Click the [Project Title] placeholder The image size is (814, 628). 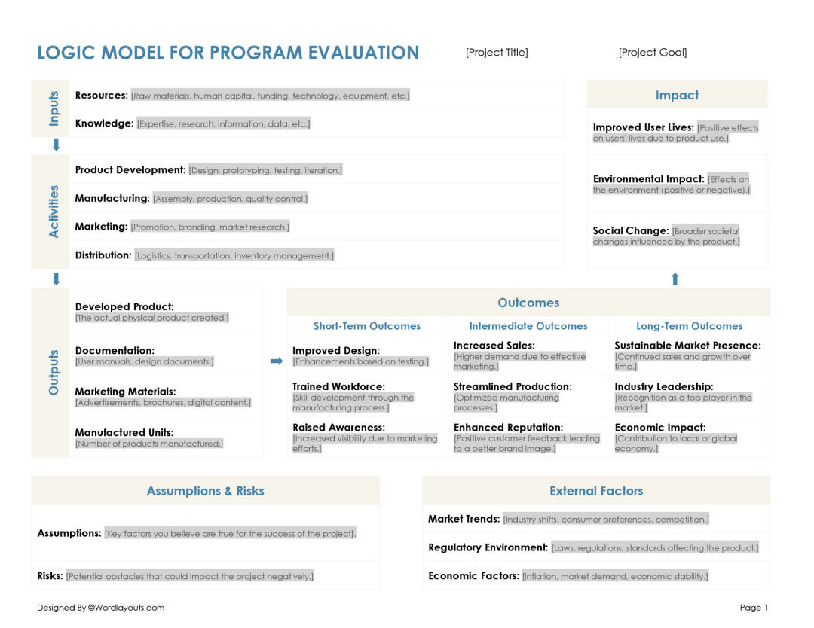(497, 53)
